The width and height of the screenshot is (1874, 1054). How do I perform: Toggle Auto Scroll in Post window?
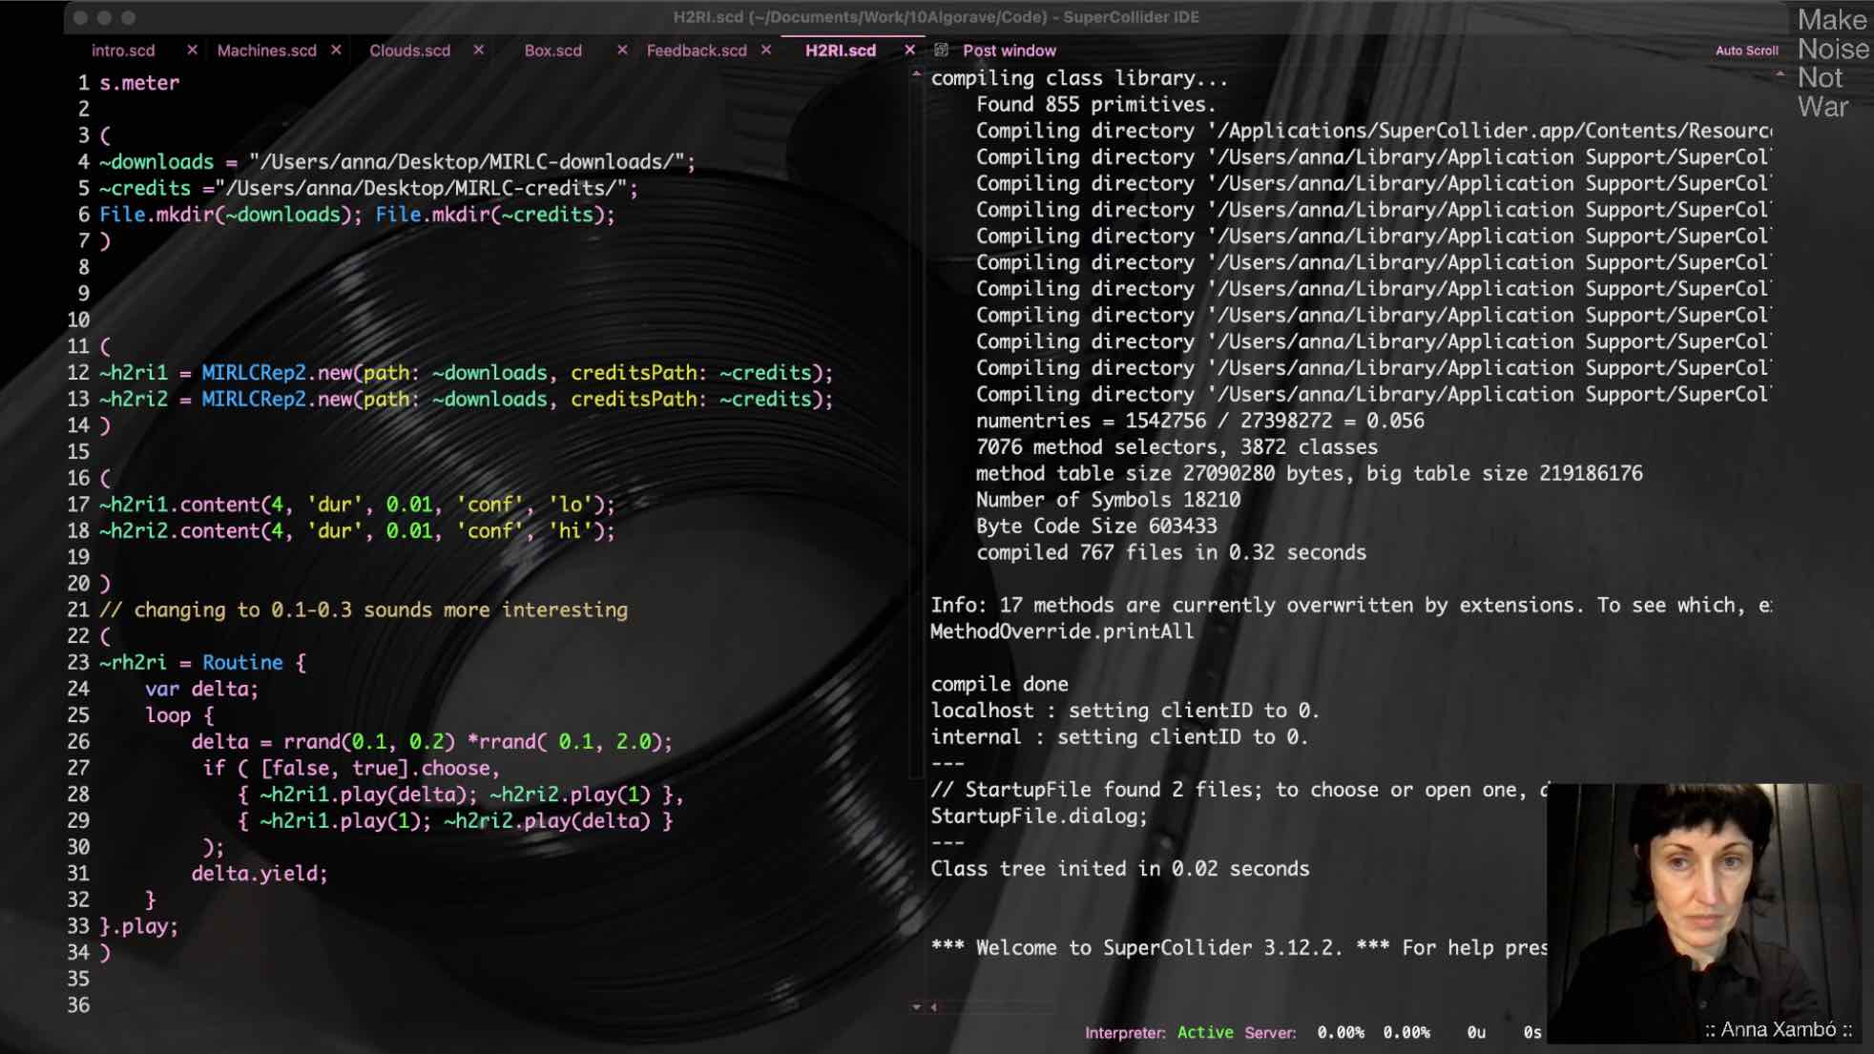(x=1746, y=51)
